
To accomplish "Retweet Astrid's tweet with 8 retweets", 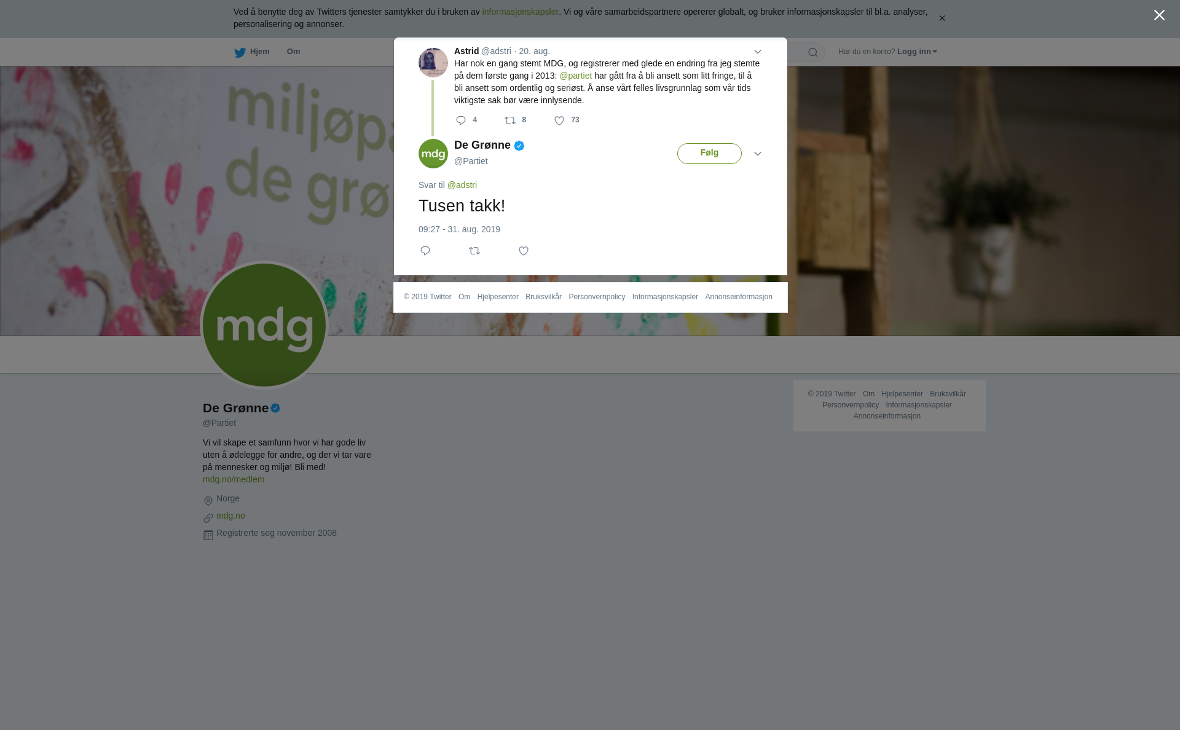I will [x=510, y=120].
